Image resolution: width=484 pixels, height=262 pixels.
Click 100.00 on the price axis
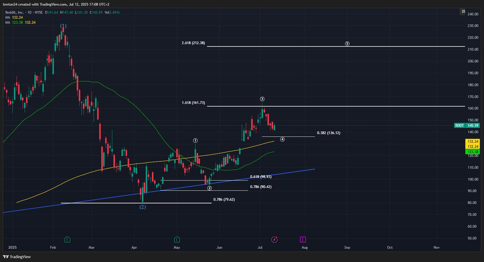click(472, 179)
